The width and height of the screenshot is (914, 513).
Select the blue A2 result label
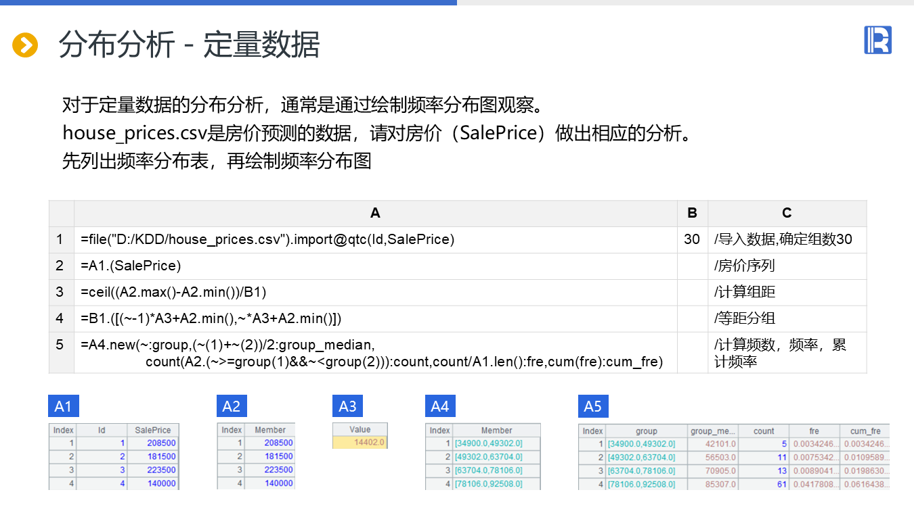pos(232,406)
